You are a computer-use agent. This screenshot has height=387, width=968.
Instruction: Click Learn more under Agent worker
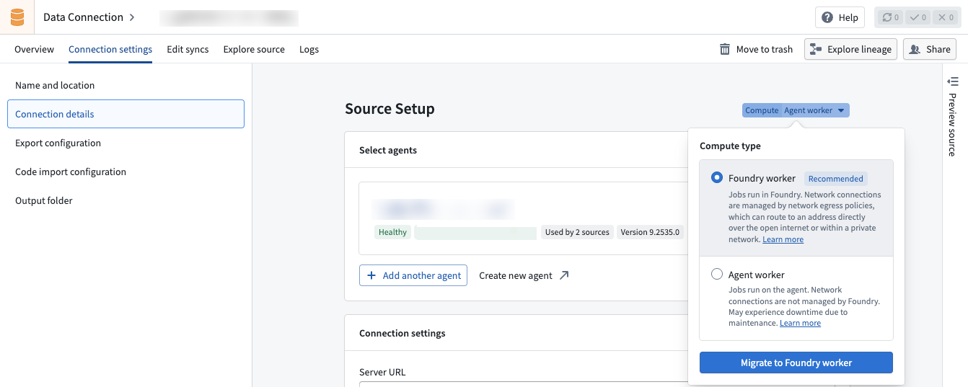800,323
